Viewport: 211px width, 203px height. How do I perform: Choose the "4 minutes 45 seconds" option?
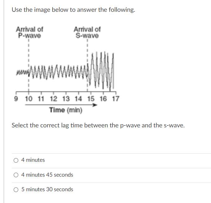(16, 175)
